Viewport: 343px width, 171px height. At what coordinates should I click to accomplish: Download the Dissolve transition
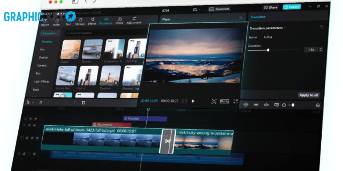pyautogui.click(x=116, y=82)
